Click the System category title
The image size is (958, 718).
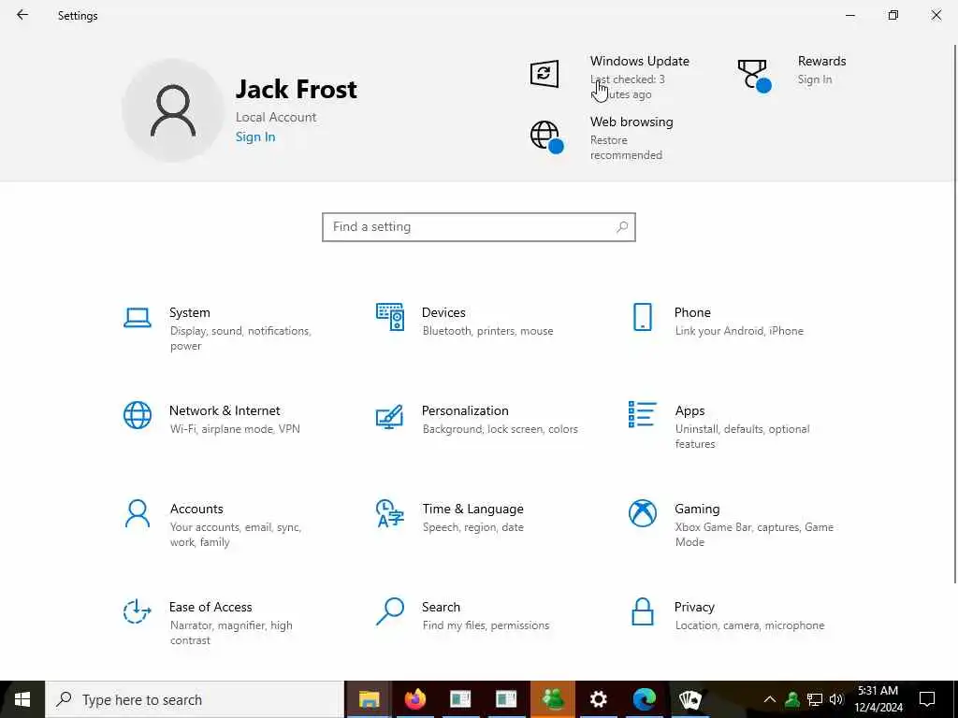point(189,312)
